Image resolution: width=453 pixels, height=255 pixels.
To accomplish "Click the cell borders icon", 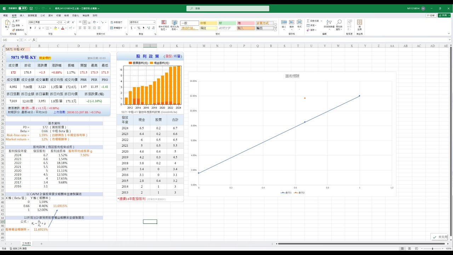I will click(47, 28).
